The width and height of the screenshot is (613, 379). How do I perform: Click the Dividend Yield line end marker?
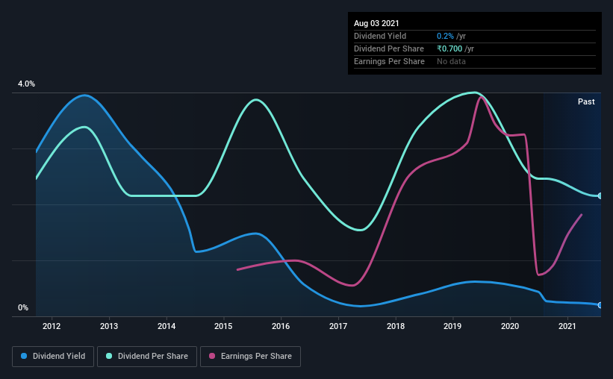tap(600, 305)
